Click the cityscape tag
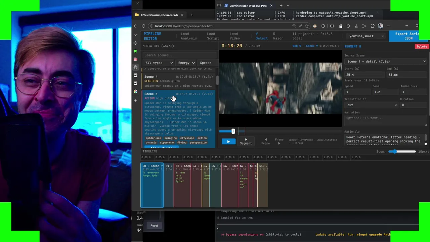Screen dimensions: 430x242 187,138
